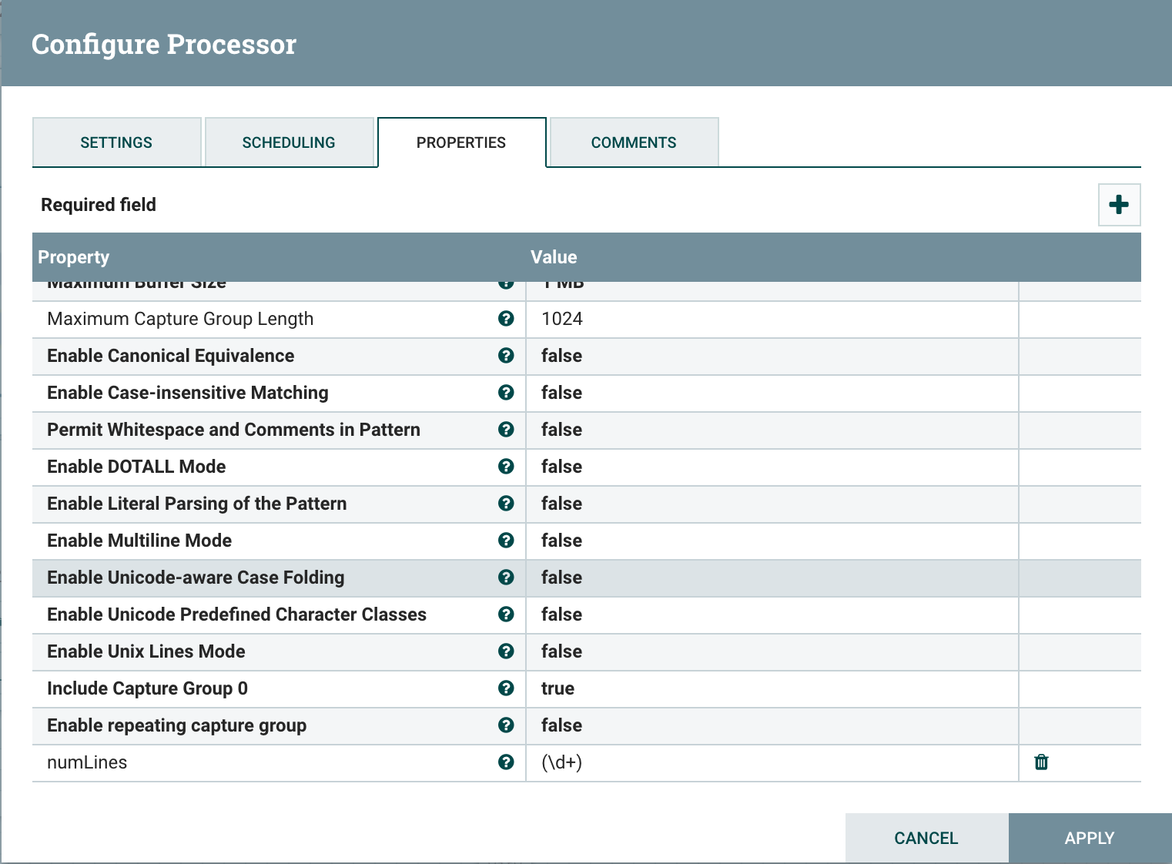Edit the 1024 Maximum Capture Group Length value

click(770, 319)
